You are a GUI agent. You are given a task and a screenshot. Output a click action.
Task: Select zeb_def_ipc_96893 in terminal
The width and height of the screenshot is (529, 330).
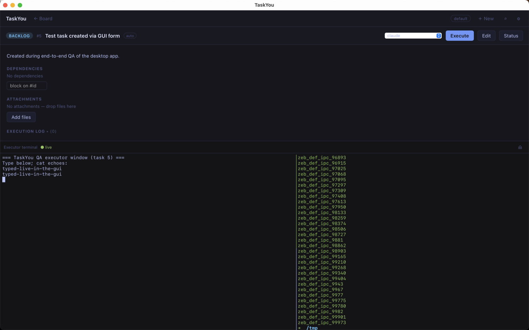click(322, 158)
